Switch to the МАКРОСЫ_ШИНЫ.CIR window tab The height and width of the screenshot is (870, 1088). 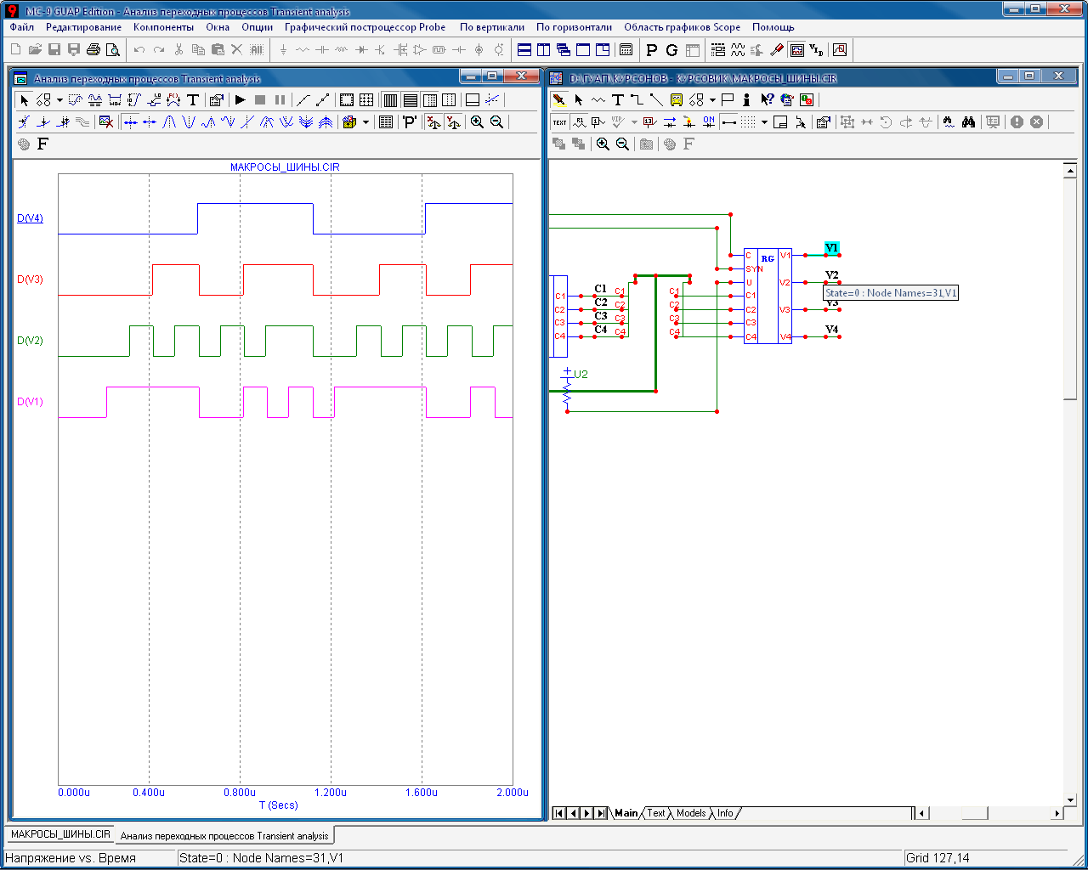tap(60, 834)
